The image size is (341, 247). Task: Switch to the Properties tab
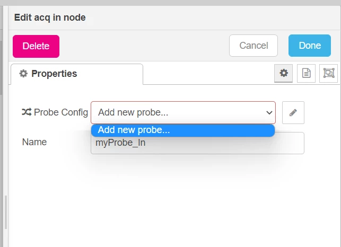pos(77,74)
